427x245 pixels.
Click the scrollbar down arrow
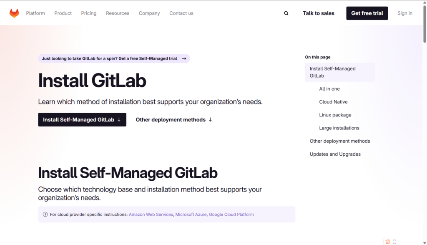(424, 242)
